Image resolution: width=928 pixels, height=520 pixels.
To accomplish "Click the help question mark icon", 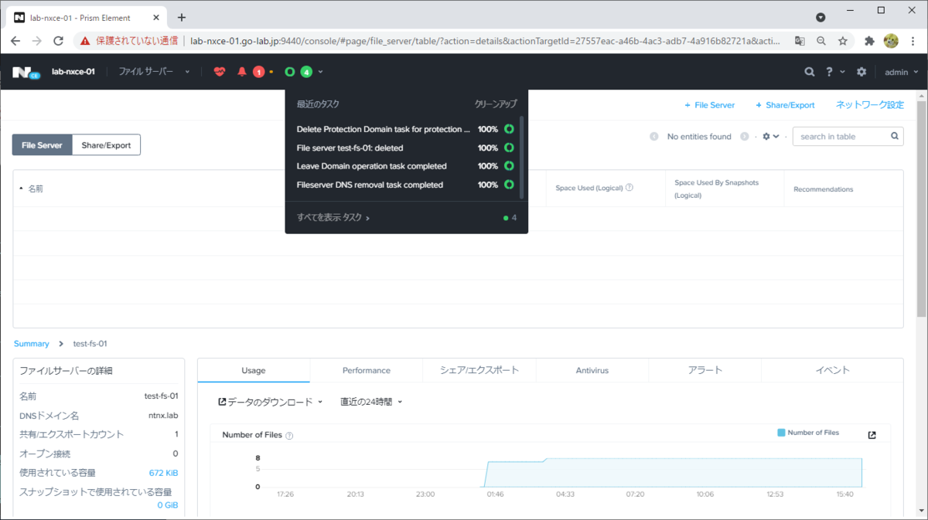I will (x=831, y=70).
